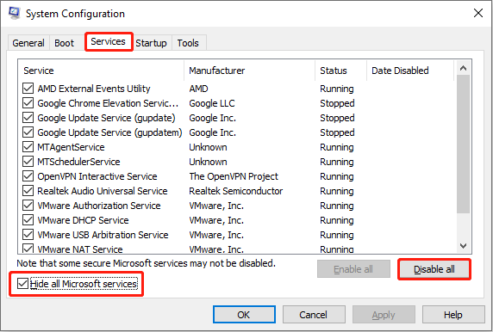Confirm with the OK button
The image size is (493, 332).
[244, 315]
